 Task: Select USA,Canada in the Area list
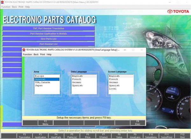tap(47, 83)
